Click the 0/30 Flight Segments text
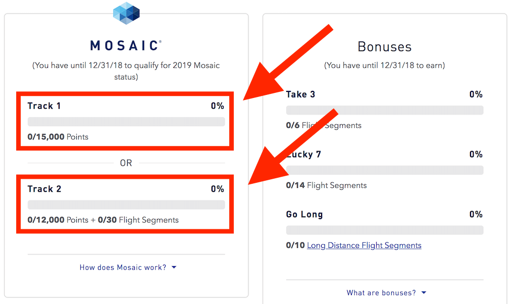This screenshot has height=304, width=517. click(138, 220)
